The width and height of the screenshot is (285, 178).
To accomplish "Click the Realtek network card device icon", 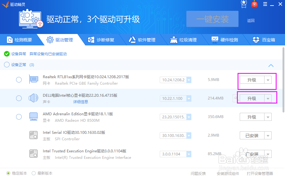I will click(x=33, y=79).
